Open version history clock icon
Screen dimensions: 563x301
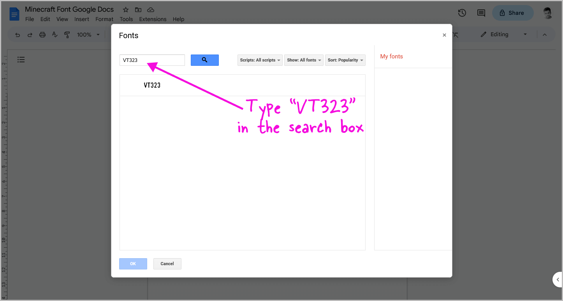(462, 13)
